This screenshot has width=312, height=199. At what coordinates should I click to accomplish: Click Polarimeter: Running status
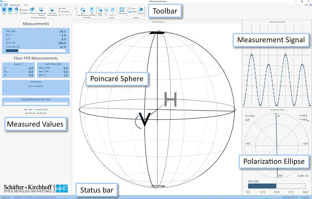point(290,197)
